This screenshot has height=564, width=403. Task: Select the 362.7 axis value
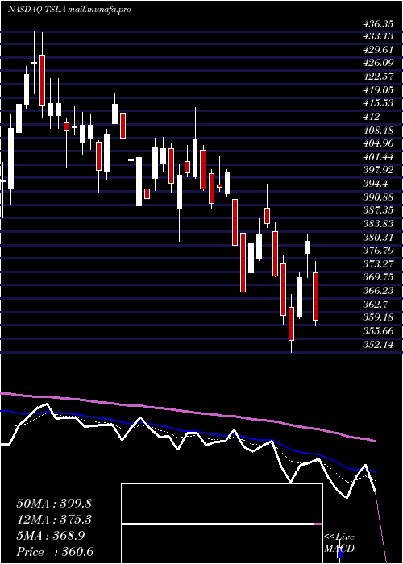(375, 305)
